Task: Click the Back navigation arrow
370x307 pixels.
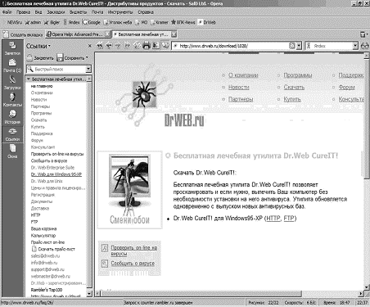Action: click(109, 46)
